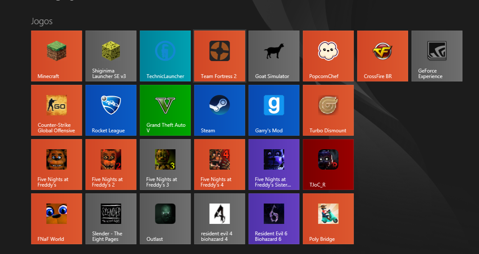Open the Steam tile
Viewport: 479px width, 254px height.
(220, 110)
